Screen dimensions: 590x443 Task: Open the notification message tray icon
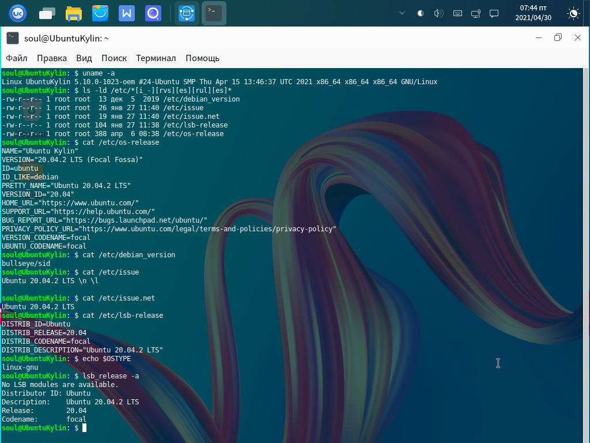tap(494, 14)
